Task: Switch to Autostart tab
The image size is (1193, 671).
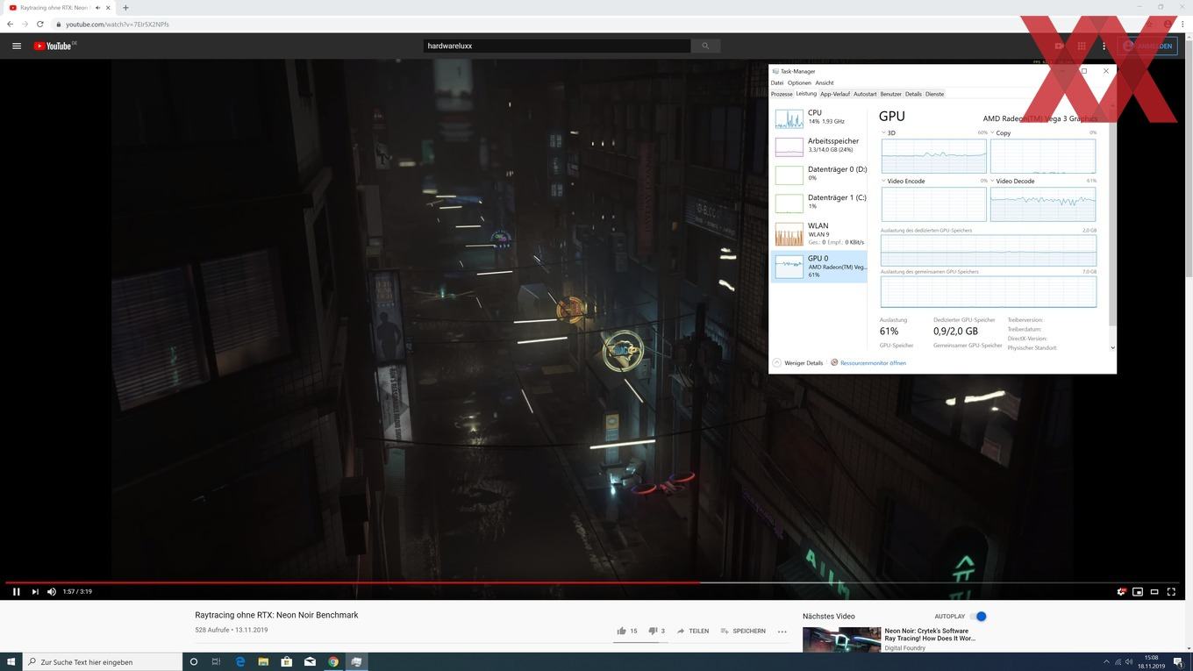Action: pyautogui.click(x=865, y=94)
